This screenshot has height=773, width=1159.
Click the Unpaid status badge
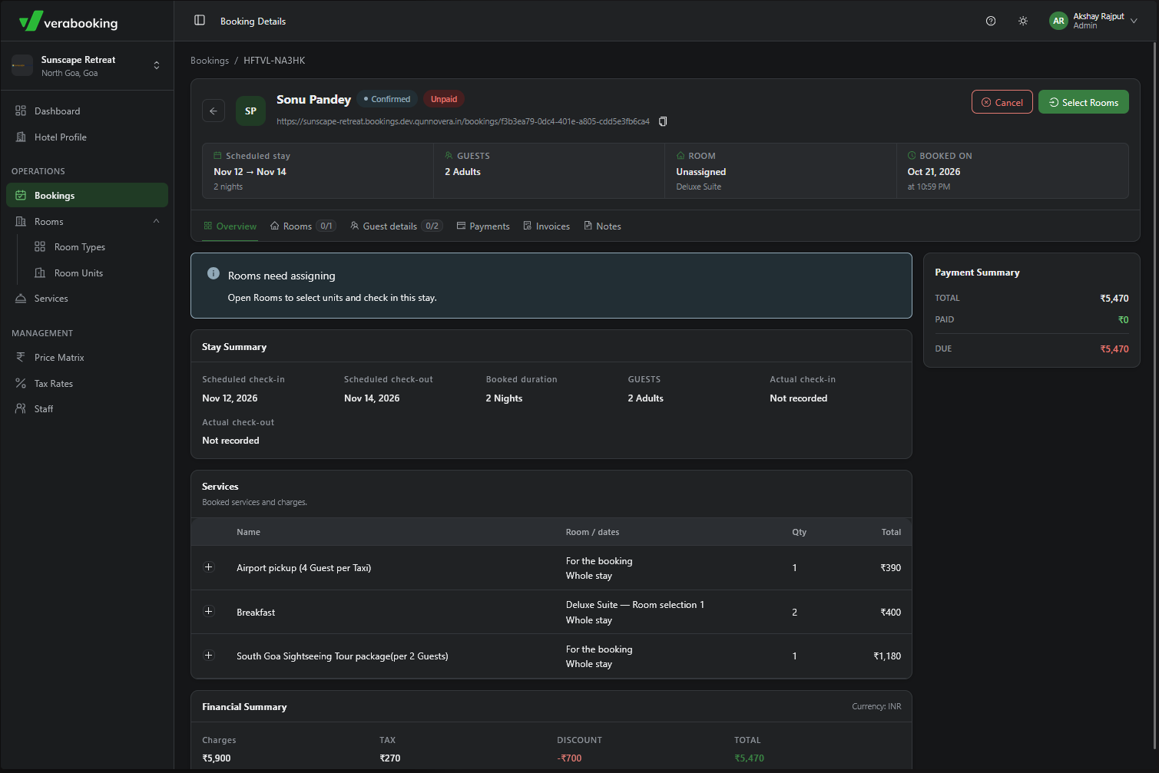pos(443,99)
